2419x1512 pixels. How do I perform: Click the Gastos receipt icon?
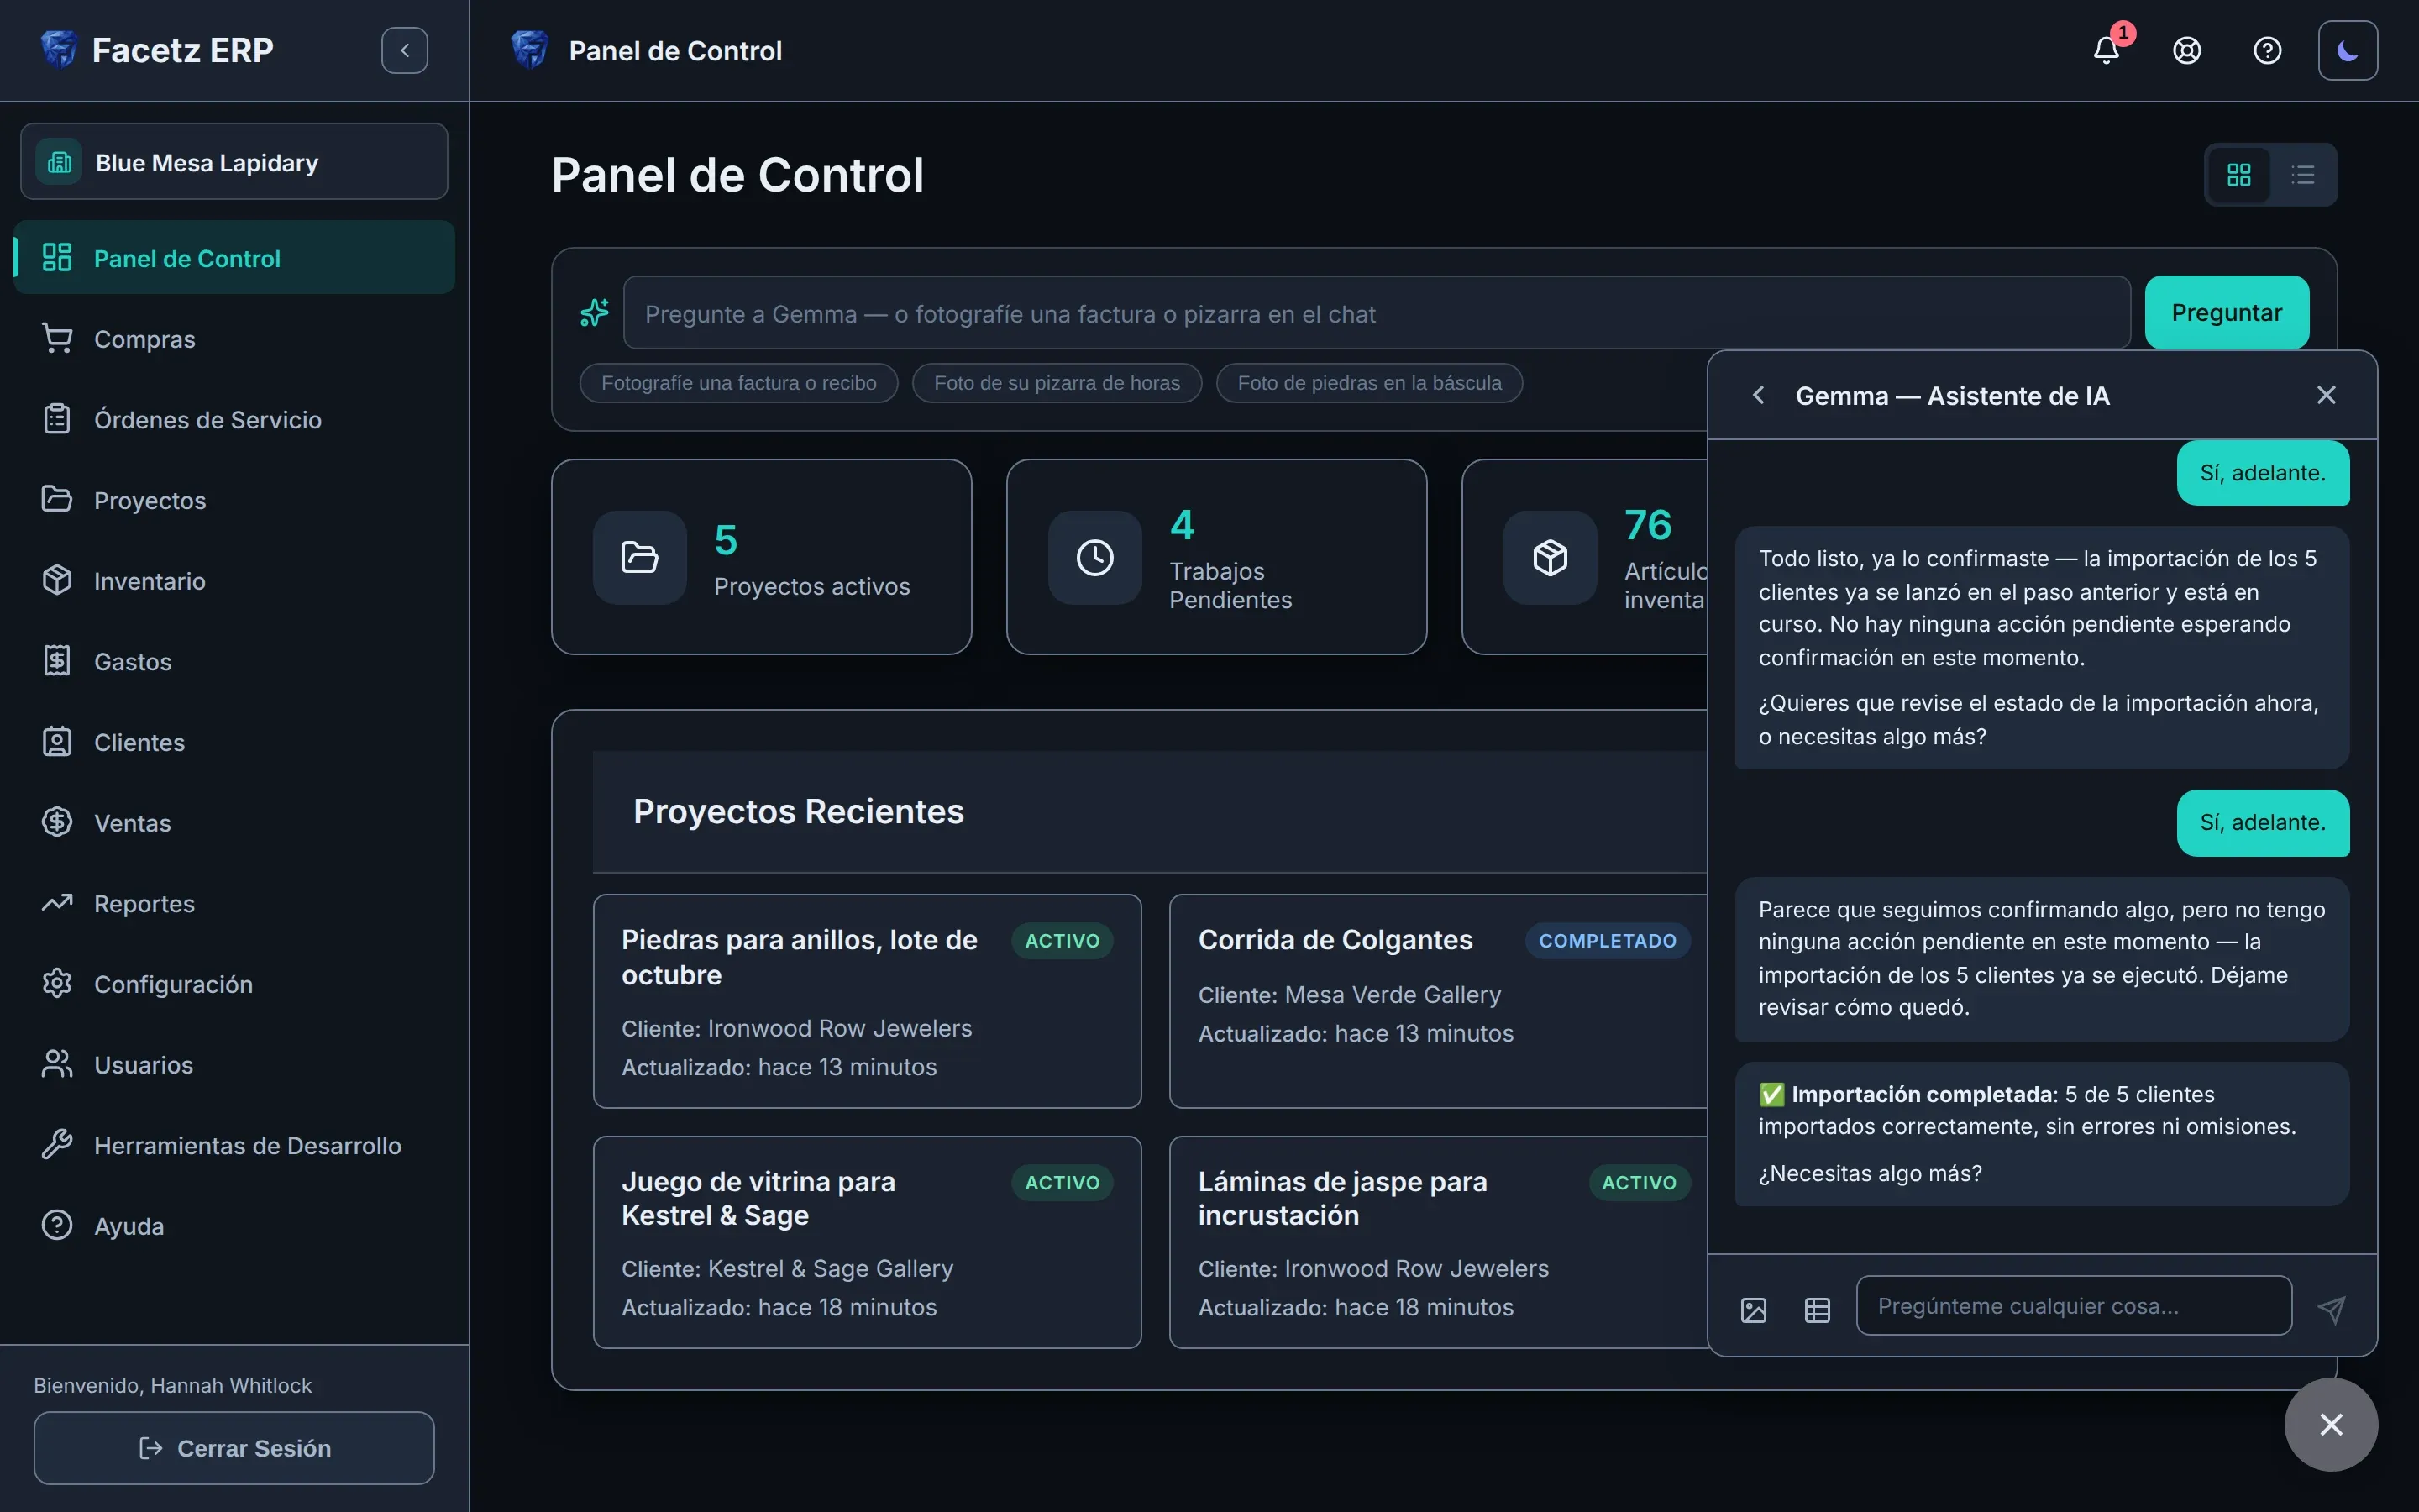57,661
